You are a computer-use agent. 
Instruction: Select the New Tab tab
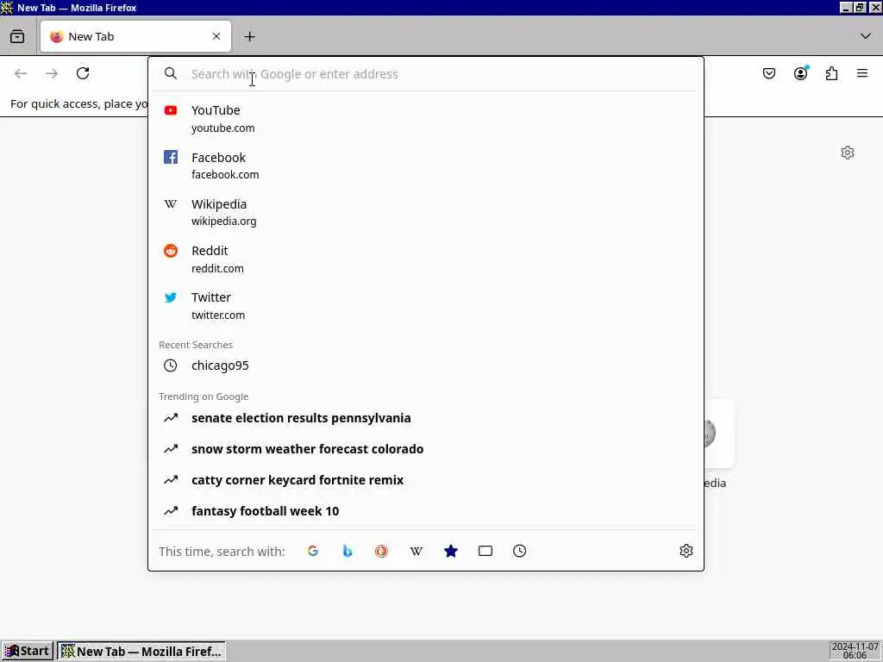tap(135, 36)
